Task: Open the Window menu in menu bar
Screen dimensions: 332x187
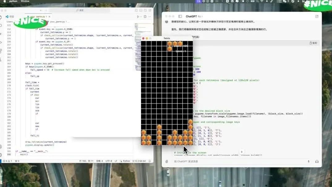Action: 25,1
